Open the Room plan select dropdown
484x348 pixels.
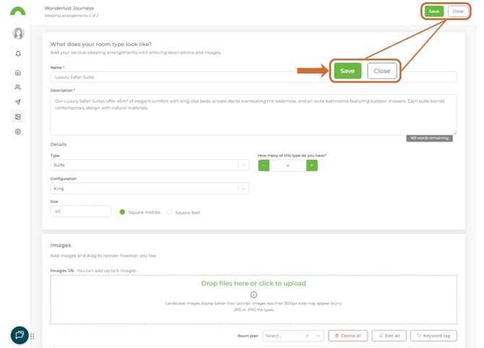318,336
